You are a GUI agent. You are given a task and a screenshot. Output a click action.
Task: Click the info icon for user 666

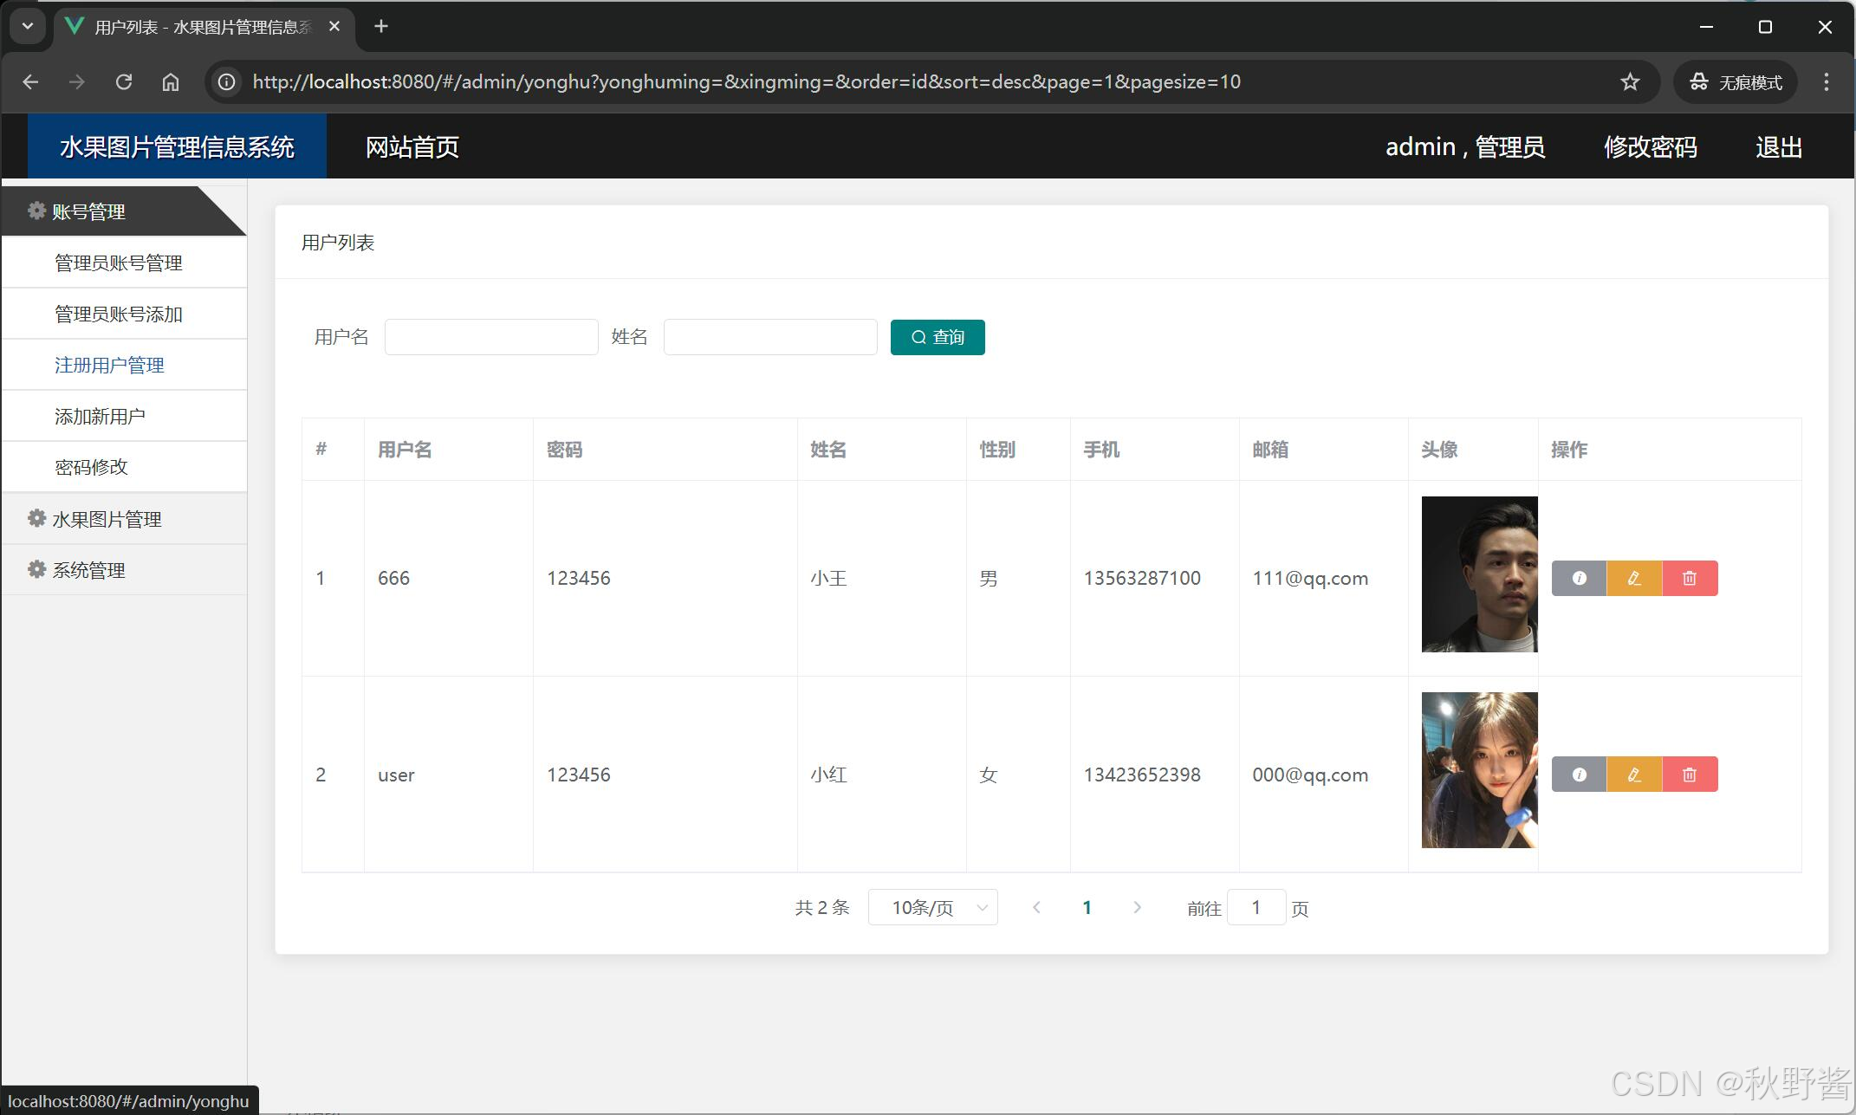1579,578
